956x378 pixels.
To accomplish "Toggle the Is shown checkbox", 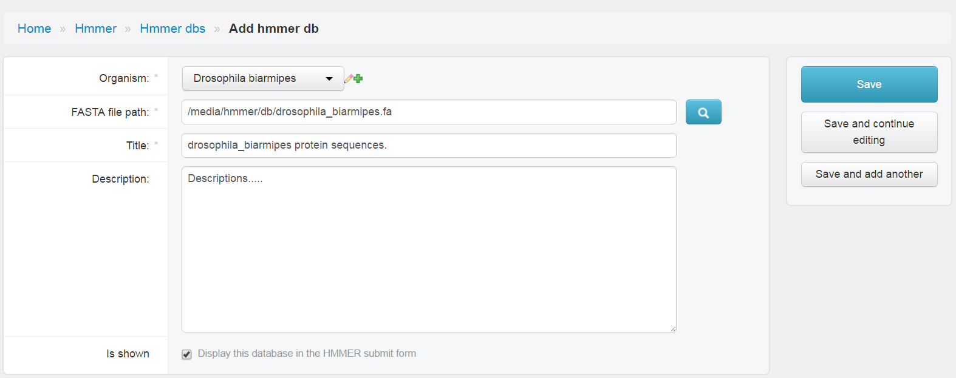I will click(x=186, y=354).
